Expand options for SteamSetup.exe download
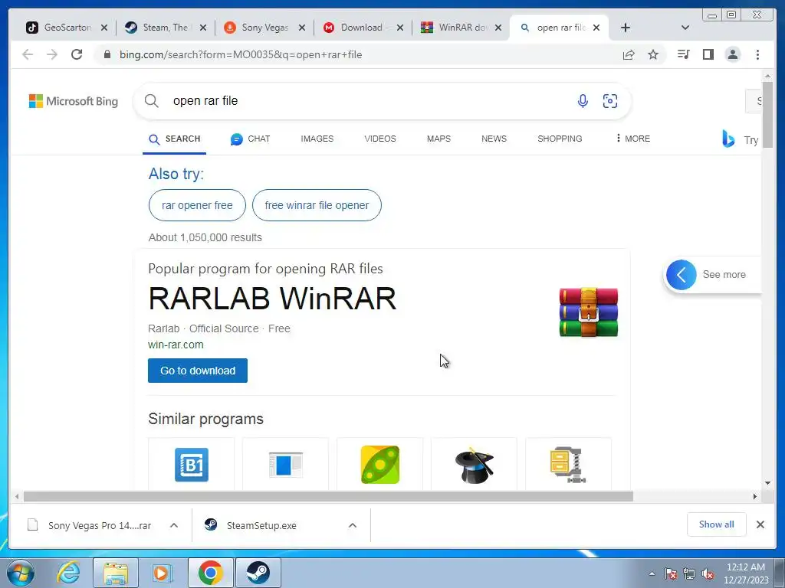Image resolution: width=785 pixels, height=588 pixels. coord(353,525)
